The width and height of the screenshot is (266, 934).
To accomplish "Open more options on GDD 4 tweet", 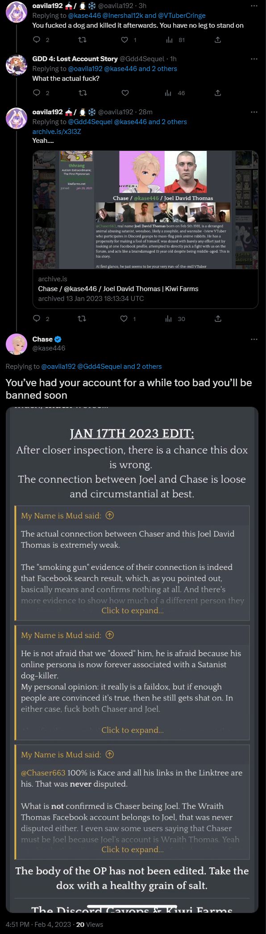I will click(254, 59).
